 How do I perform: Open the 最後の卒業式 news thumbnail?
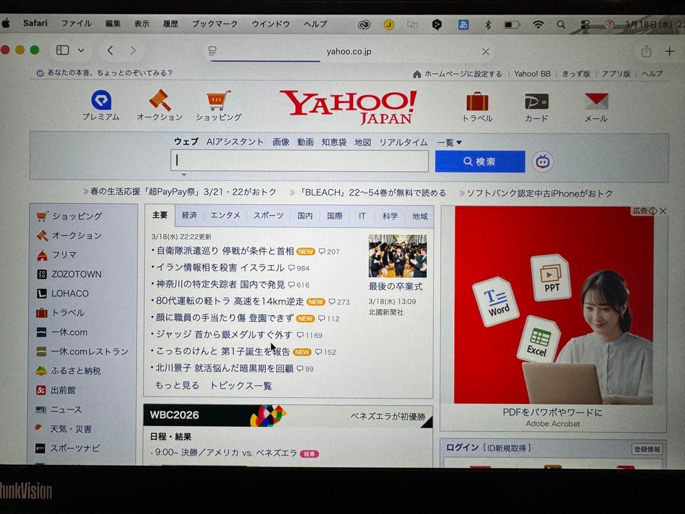(x=397, y=256)
